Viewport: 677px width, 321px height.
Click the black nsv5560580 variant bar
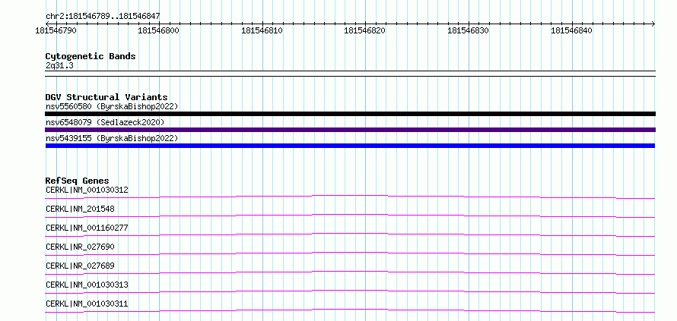coord(350,114)
